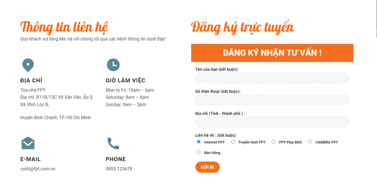Click the Đăng ký trực tuyến heading
Image resolution: width=377 pixels, height=195 pixels.
point(242,27)
